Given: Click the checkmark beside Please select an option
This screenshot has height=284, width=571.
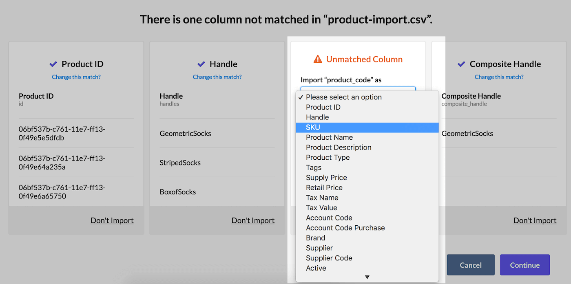Looking at the screenshot, I should 300,97.
